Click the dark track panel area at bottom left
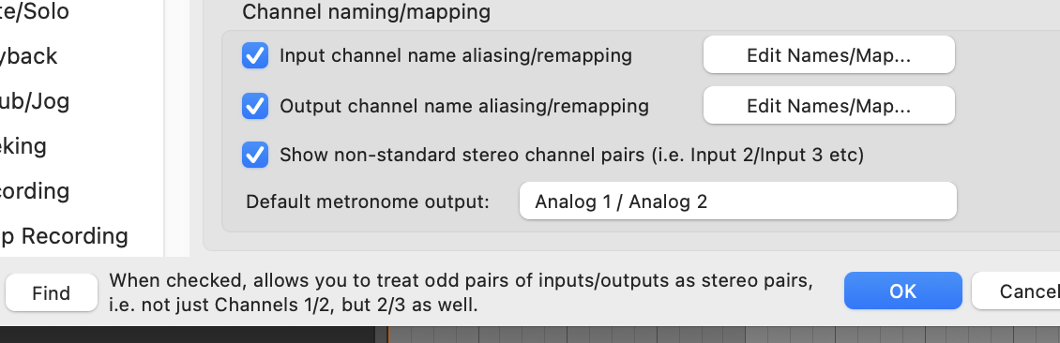Screen dimensions: 1060x343 coord(188,335)
